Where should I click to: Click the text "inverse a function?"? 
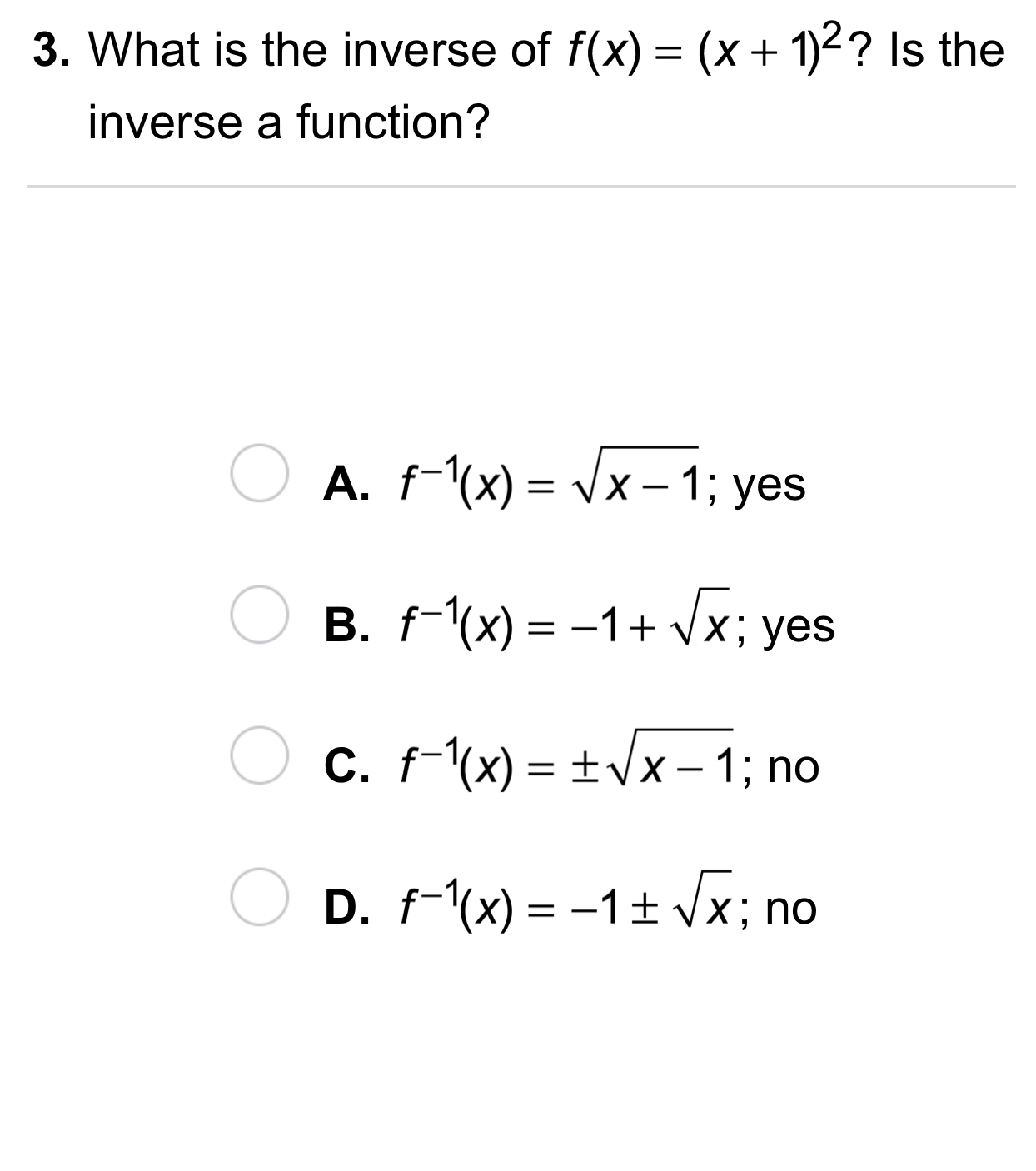coord(288,122)
